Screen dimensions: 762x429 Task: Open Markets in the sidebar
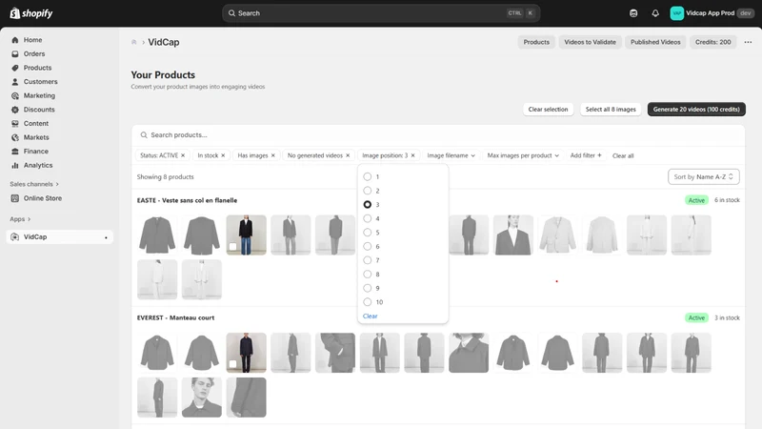point(36,137)
